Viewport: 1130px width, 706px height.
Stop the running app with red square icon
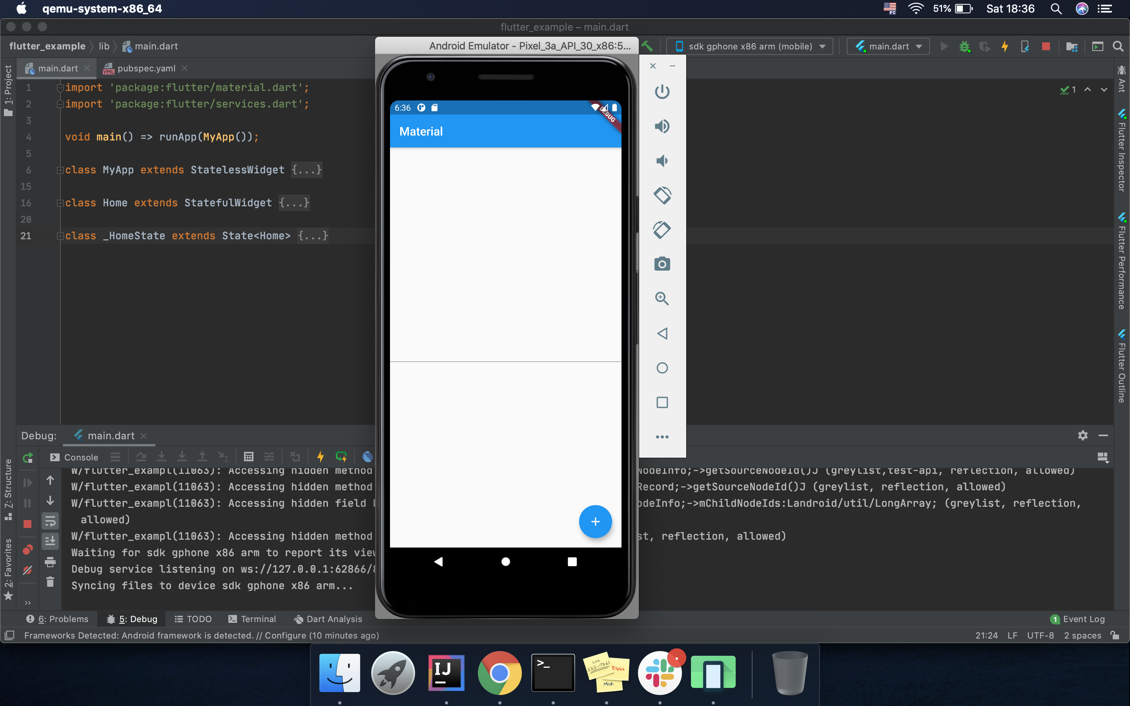pyautogui.click(x=1046, y=46)
